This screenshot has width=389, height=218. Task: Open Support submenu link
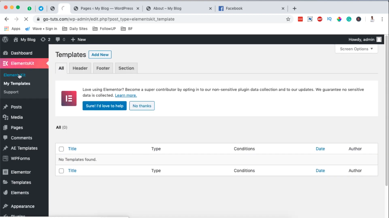click(11, 92)
